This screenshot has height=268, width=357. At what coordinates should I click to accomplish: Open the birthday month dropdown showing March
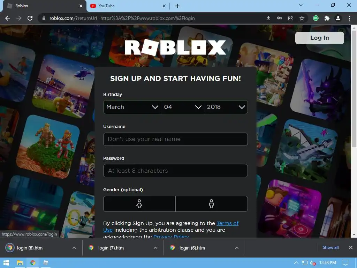132,107
